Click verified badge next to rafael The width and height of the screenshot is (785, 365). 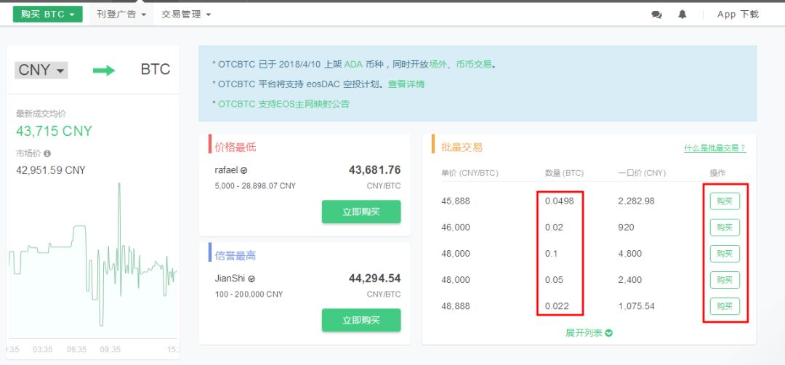[x=243, y=170]
